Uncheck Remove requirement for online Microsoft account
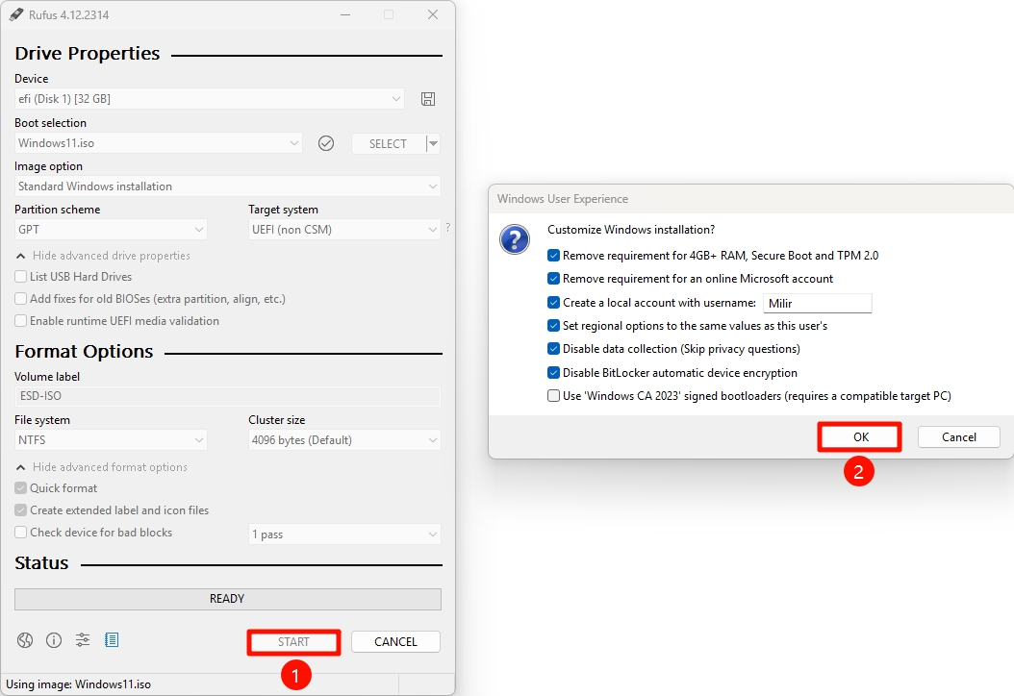The width and height of the screenshot is (1014, 696). [x=553, y=279]
